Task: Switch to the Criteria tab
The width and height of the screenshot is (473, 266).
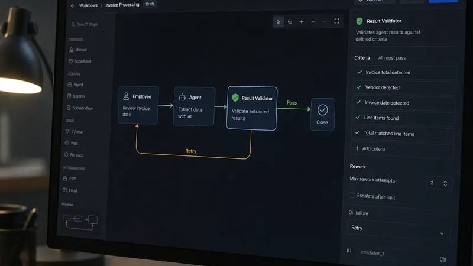Action: tap(362, 57)
